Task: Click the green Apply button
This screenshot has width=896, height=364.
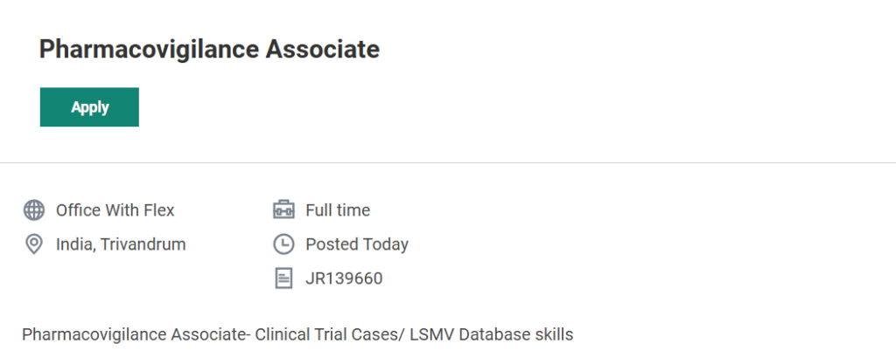Action: 89,107
